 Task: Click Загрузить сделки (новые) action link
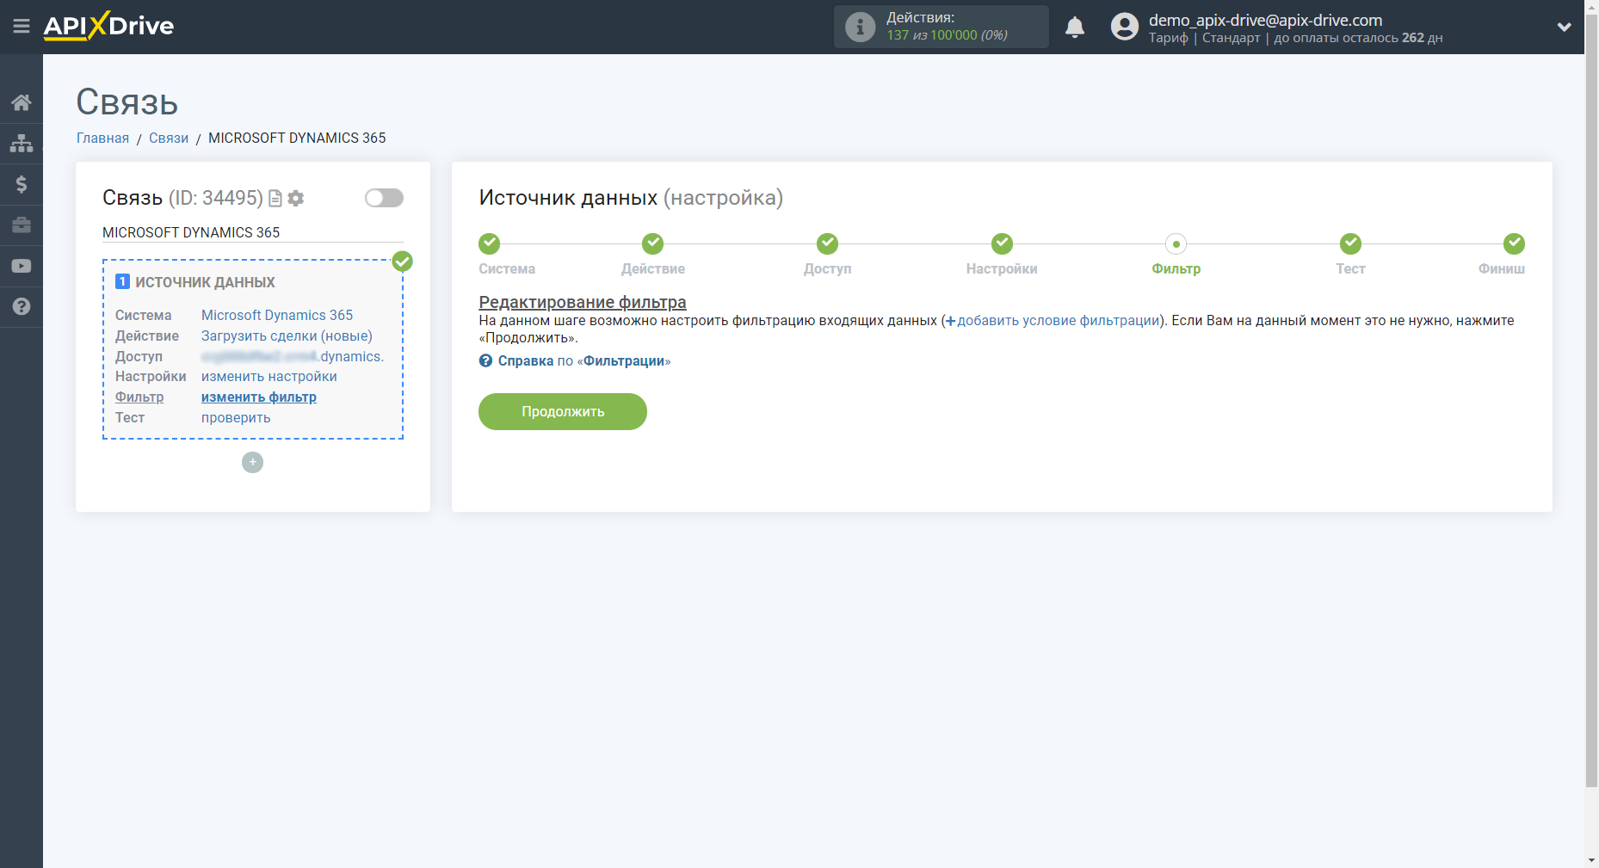(x=287, y=336)
